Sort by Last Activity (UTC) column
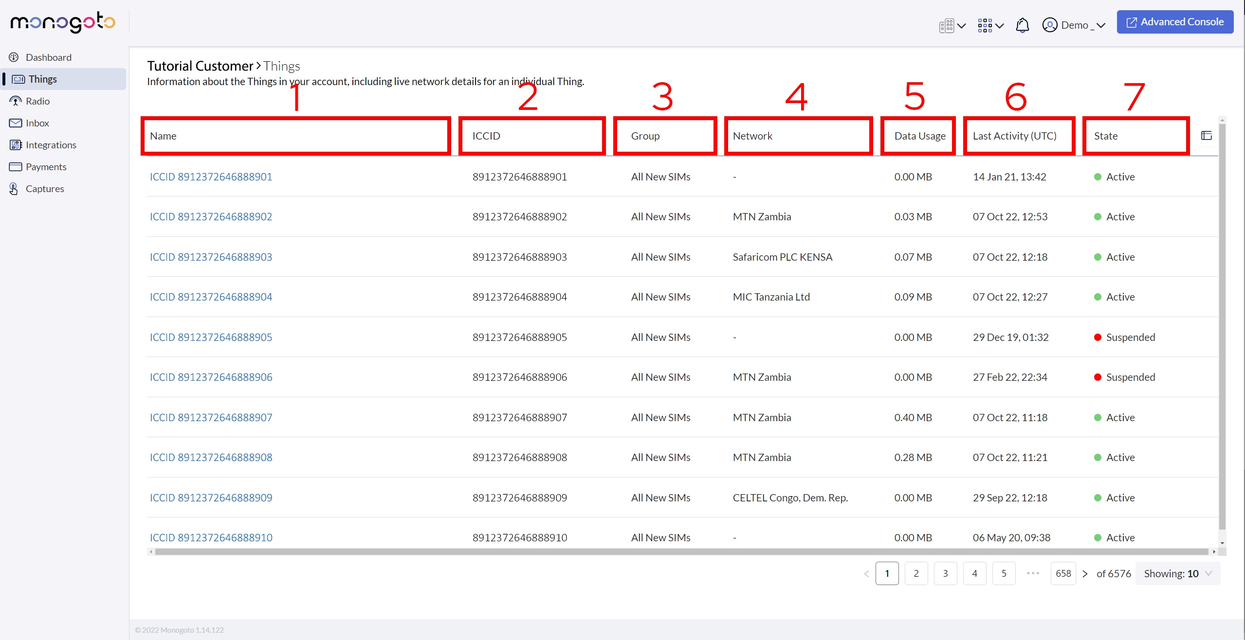This screenshot has width=1245, height=640. coord(1014,136)
